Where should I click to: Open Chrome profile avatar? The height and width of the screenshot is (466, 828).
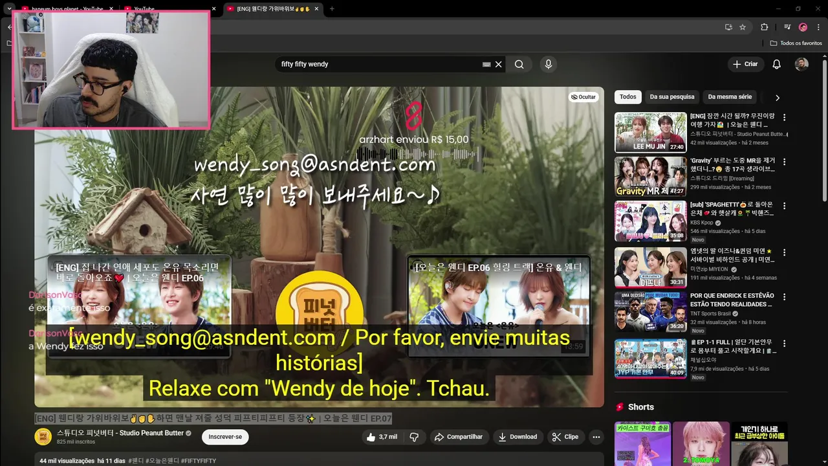(x=803, y=27)
